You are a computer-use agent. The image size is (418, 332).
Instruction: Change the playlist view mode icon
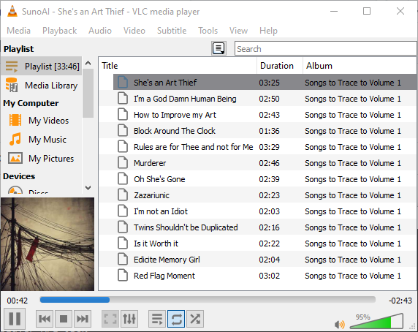click(x=218, y=48)
